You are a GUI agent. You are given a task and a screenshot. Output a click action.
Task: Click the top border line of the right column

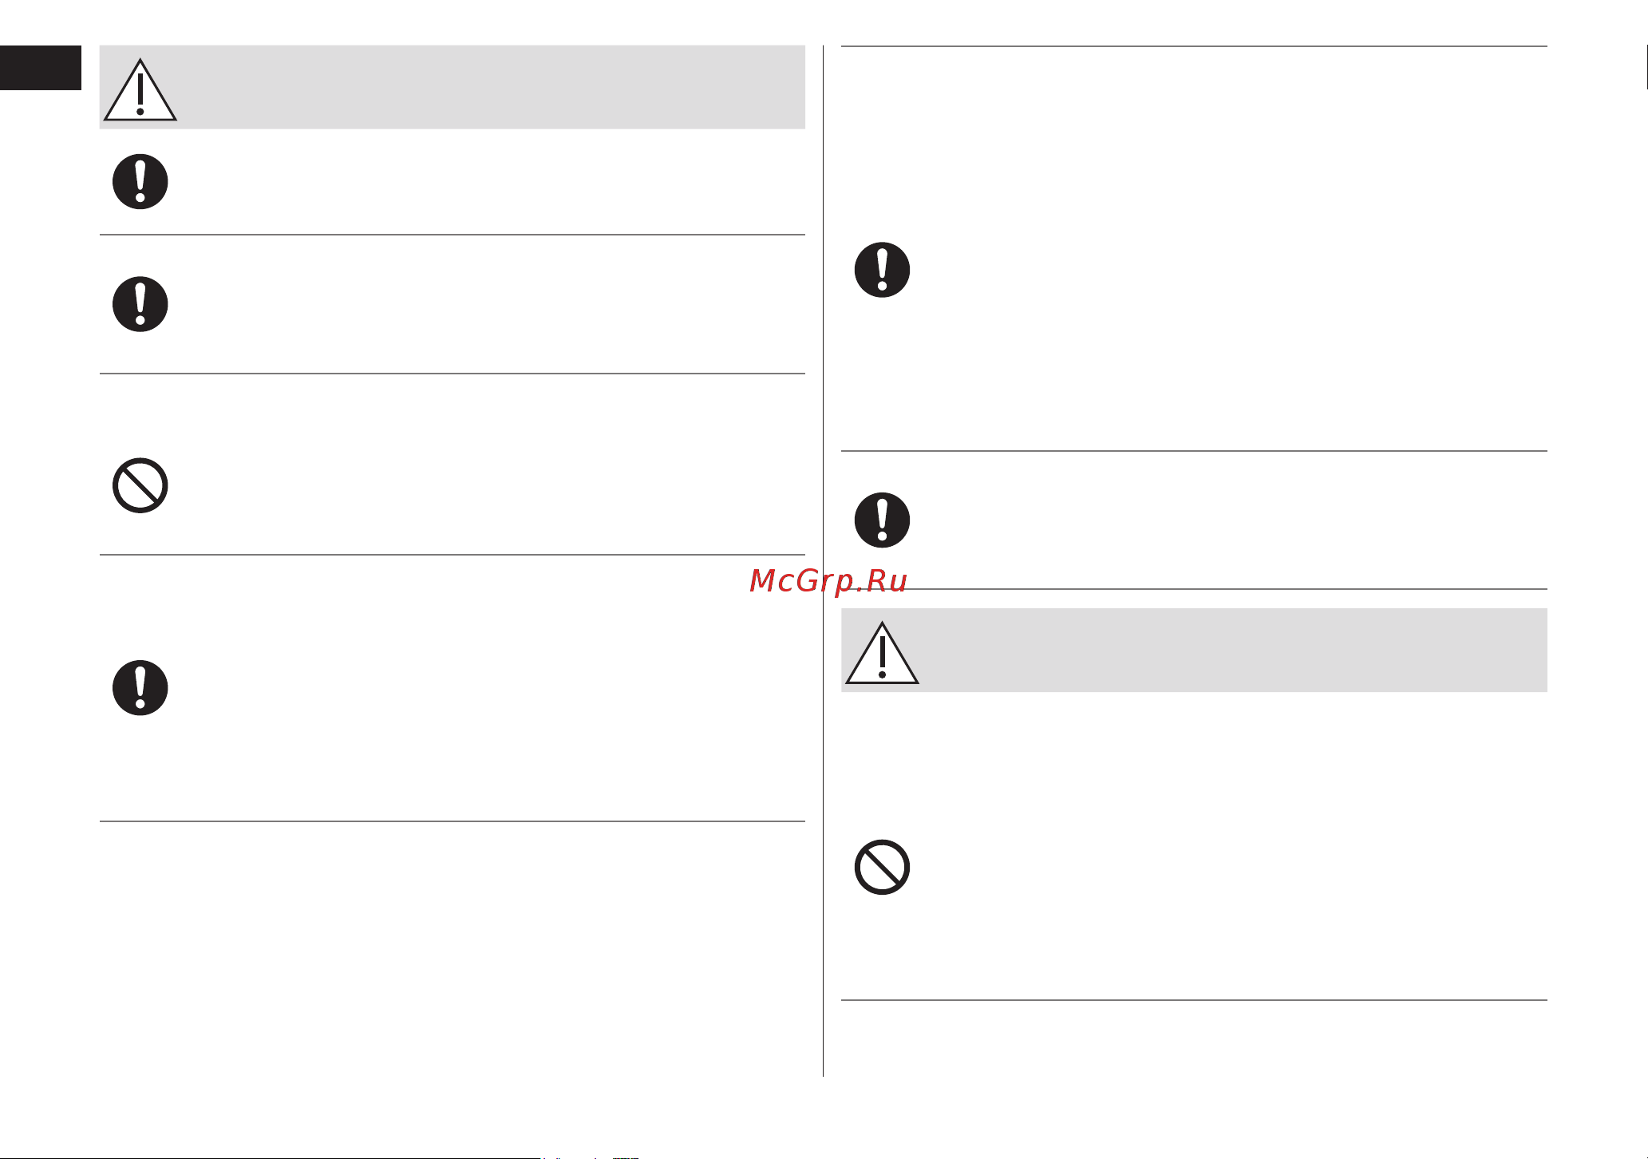pos(1194,46)
